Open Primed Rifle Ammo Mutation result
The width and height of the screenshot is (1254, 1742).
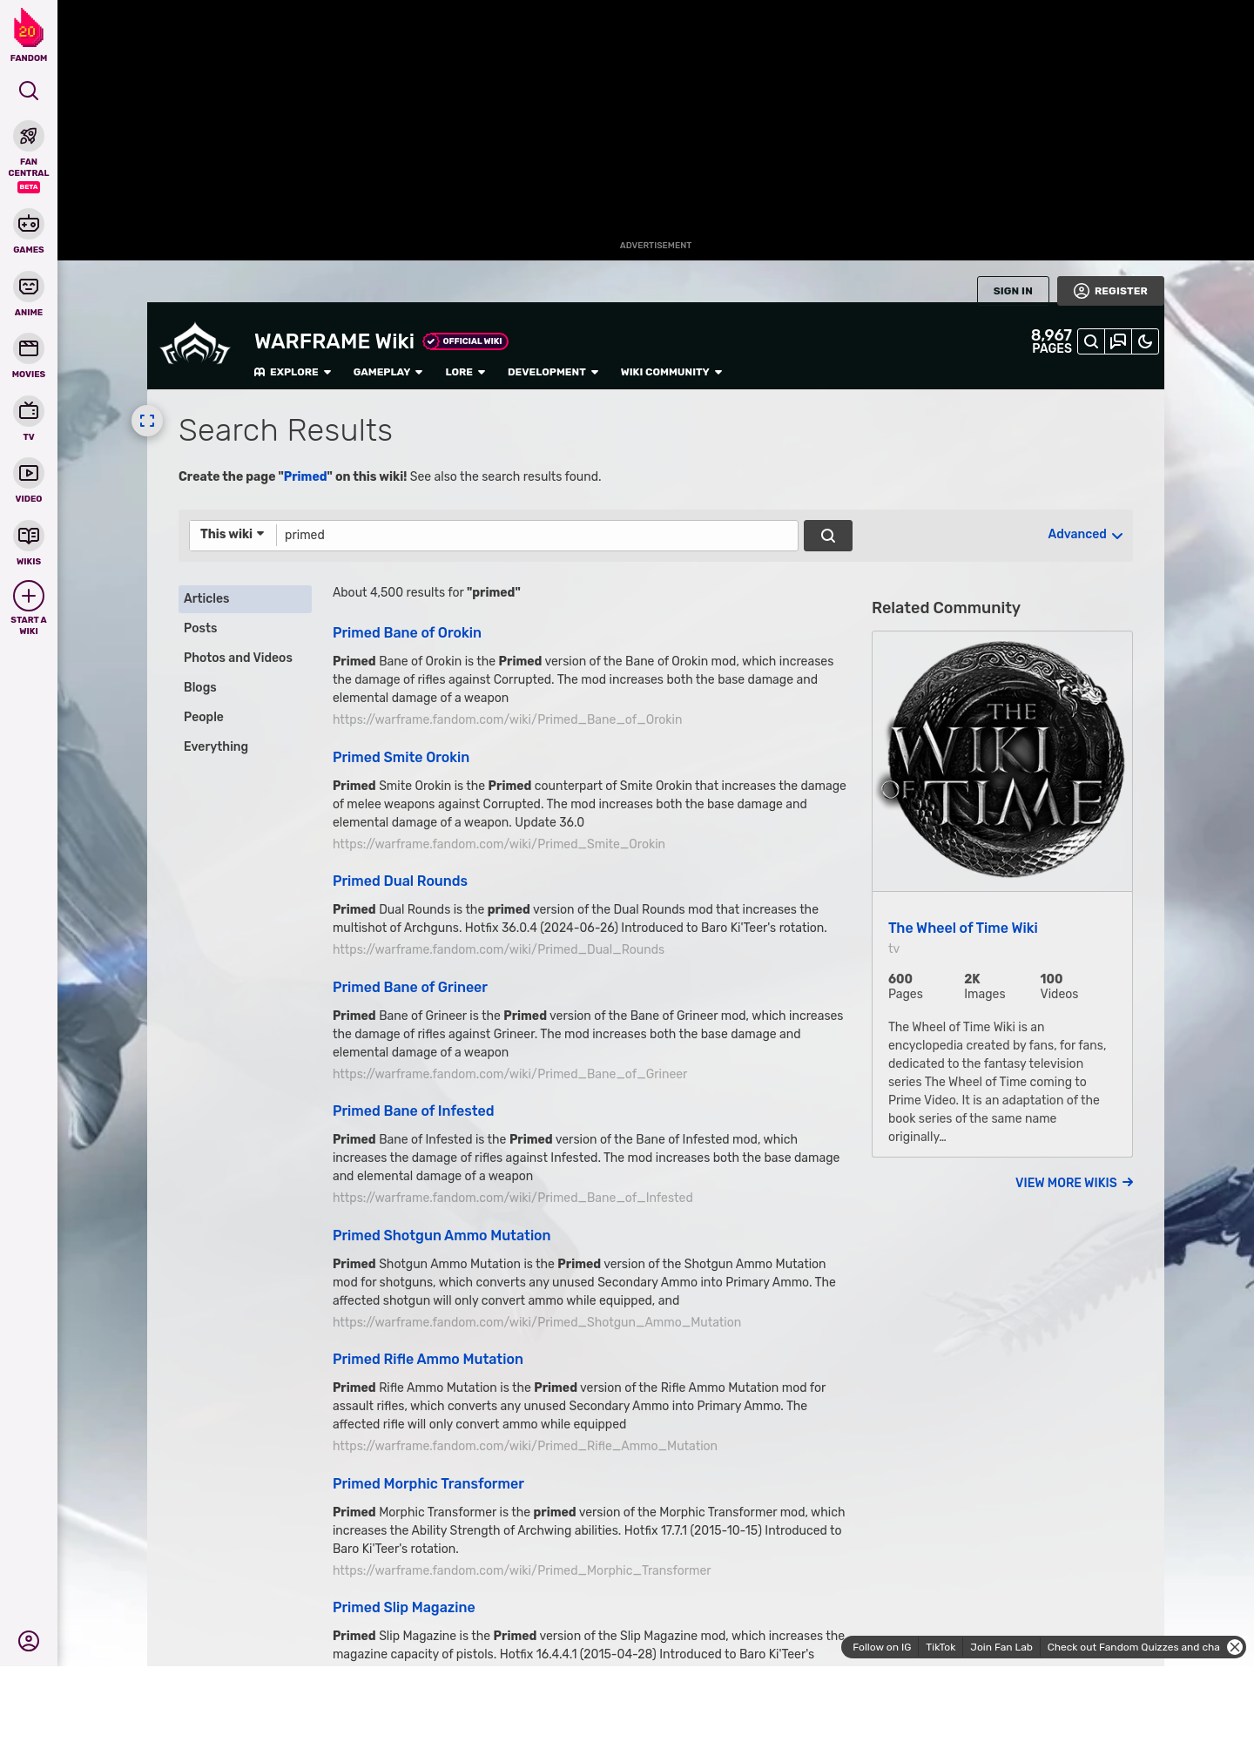(x=428, y=1360)
